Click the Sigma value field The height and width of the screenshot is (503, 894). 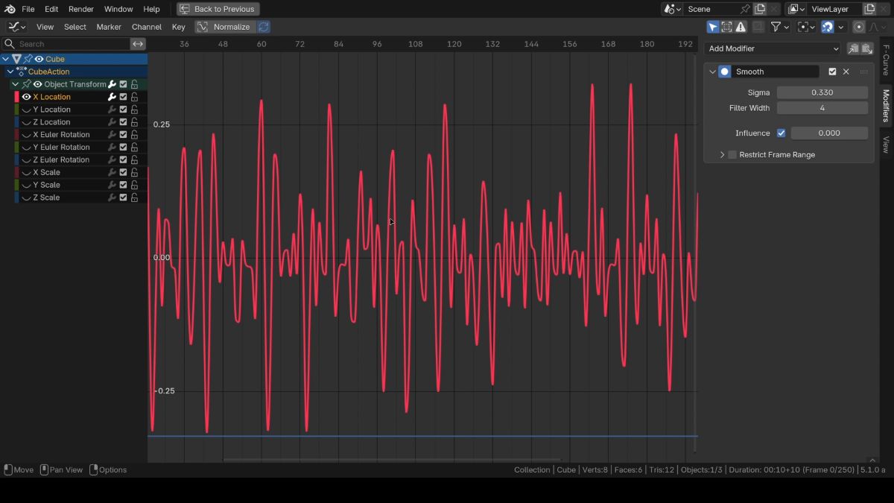coord(822,92)
